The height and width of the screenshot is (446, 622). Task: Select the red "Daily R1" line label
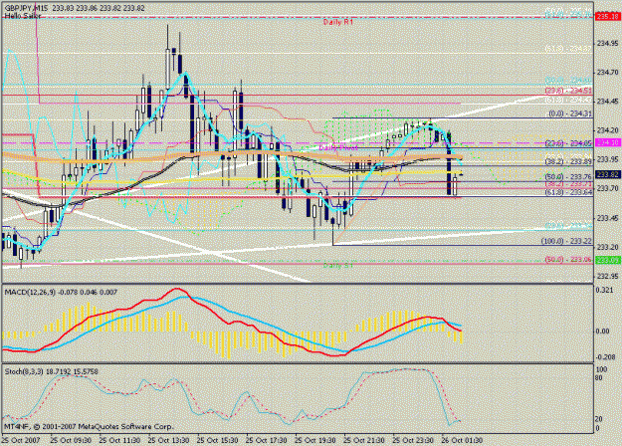coord(338,22)
